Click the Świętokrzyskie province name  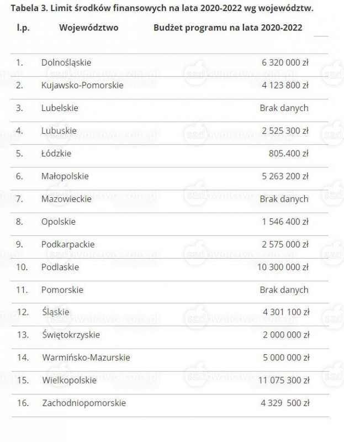click(71, 335)
